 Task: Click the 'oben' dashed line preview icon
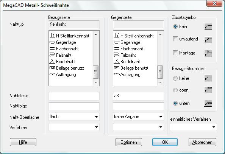click(208, 90)
